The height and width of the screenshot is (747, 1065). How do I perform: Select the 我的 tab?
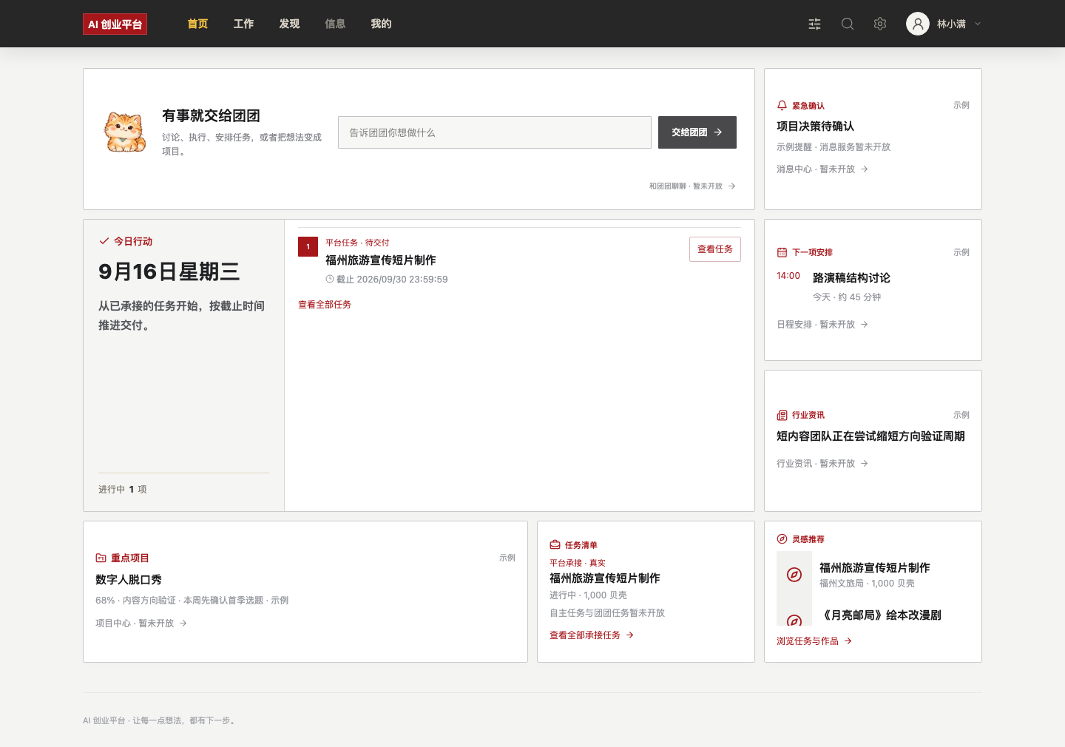click(381, 24)
